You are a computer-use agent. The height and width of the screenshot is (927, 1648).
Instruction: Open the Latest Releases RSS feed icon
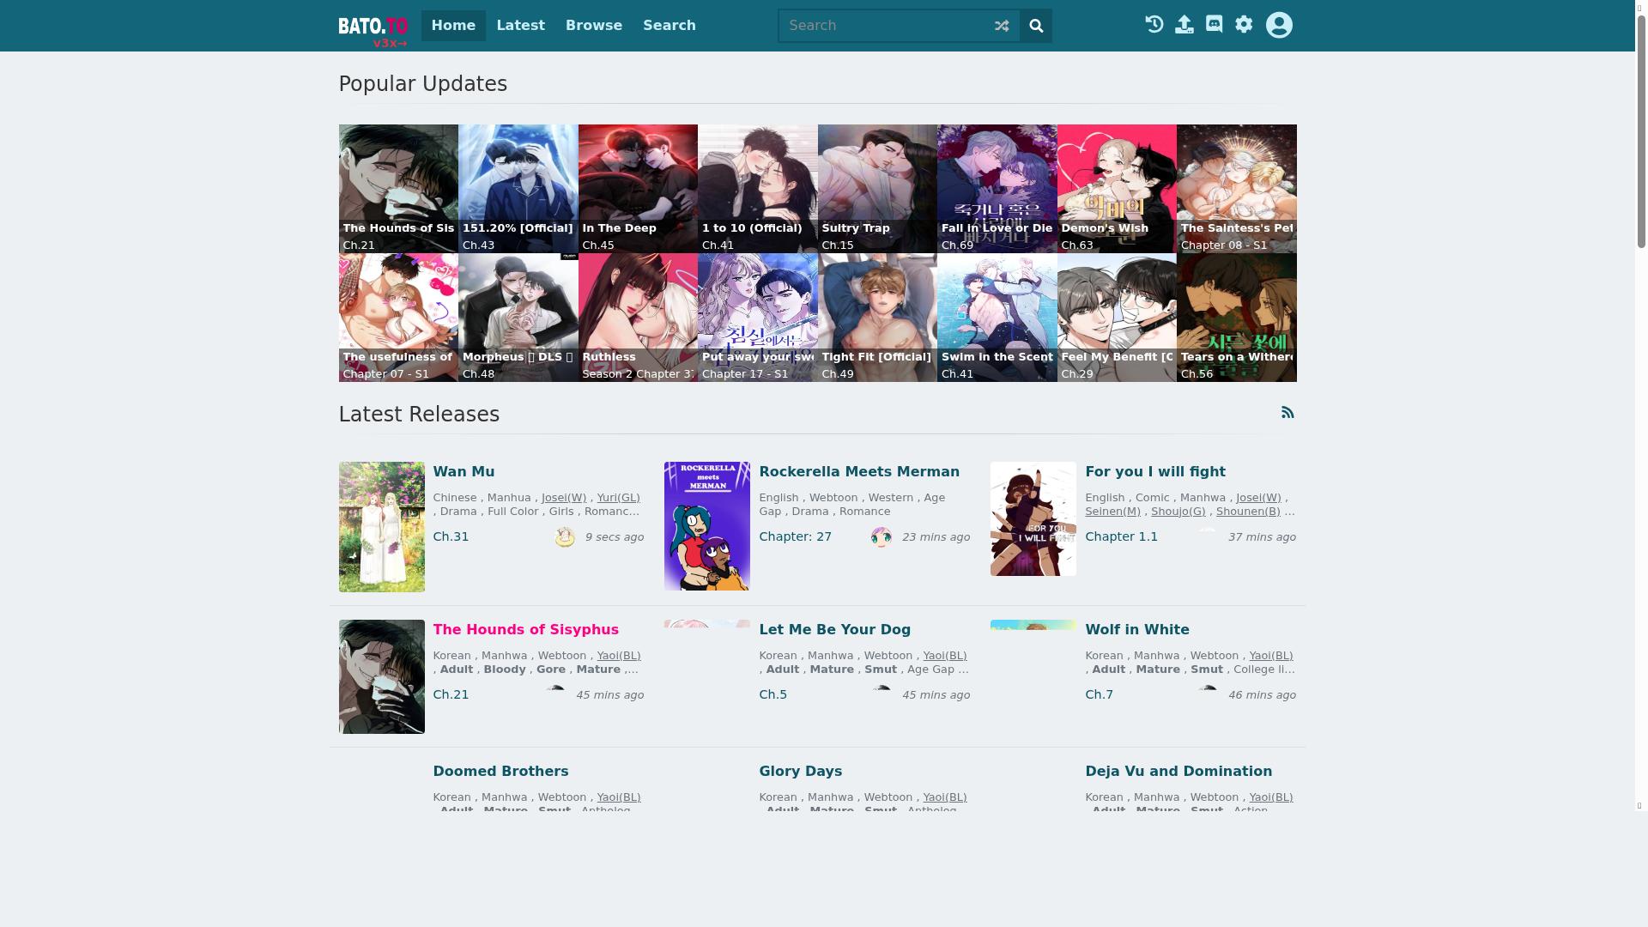[1287, 413]
